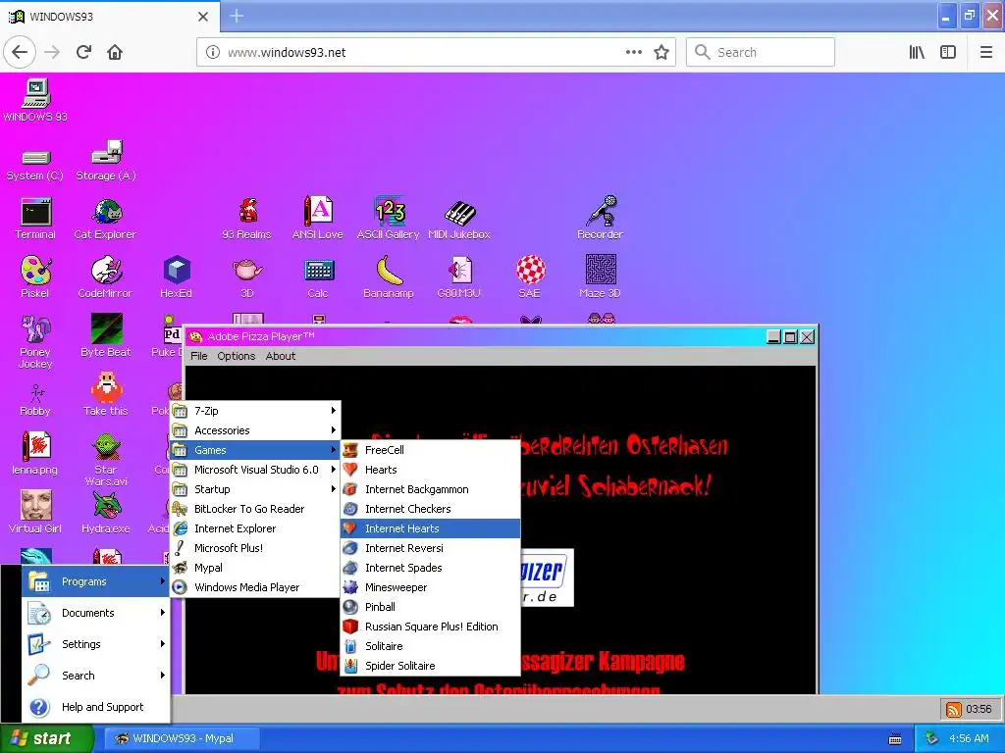This screenshot has width=1005, height=753.
Task: Open the Options menu in Adobe Pizza Player
Action: tap(236, 356)
